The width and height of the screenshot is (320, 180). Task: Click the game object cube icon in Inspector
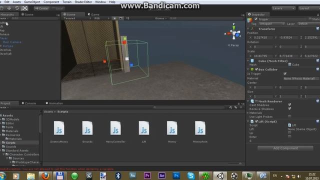tap(250, 20)
